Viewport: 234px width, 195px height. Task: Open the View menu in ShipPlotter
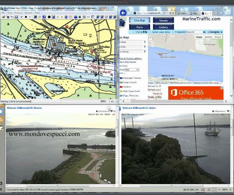click(10, 13)
